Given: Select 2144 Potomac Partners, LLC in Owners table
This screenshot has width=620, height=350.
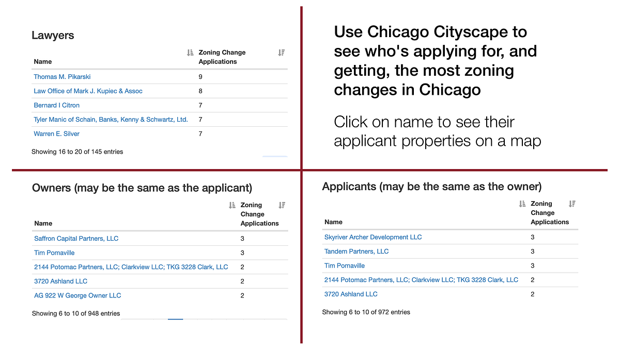Looking at the screenshot, I should click(x=131, y=266).
